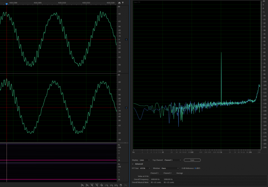This screenshot has height=187, width=268.
Task: Click the Zoom Out Full icon
Action: click(x=101, y=185)
